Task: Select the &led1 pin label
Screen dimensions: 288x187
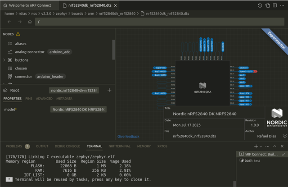Action: click(x=242, y=75)
